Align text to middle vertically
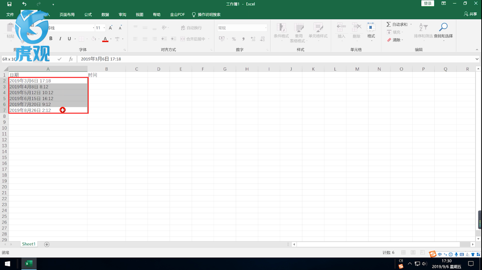This screenshot has width=482, height=270. pyautogui.click(x=145, y=28)
